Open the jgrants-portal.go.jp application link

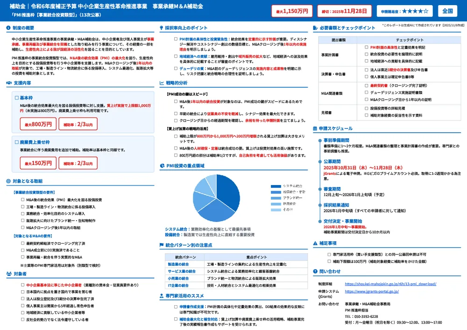(x=371, y=291)
